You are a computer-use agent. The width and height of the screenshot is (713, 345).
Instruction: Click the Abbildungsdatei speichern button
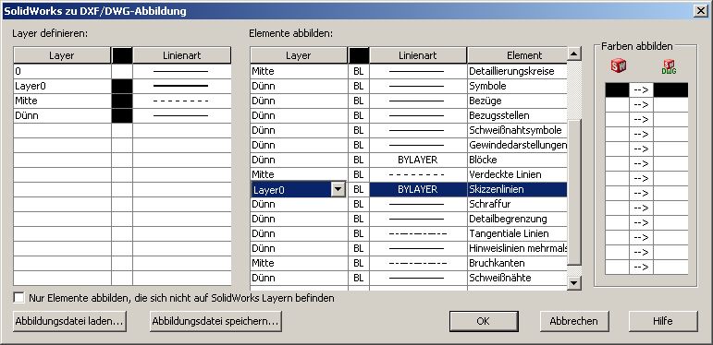[215, 321]
